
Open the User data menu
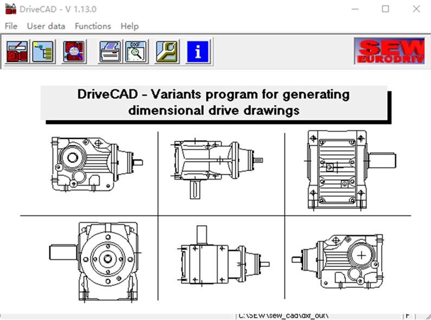pyautogui.click(x=46, y=26)
